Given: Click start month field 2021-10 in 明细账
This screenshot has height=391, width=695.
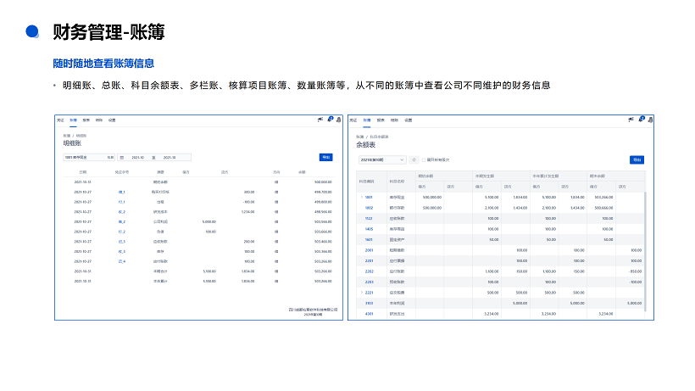Looking at the screenshot, I should click(138, 158).
